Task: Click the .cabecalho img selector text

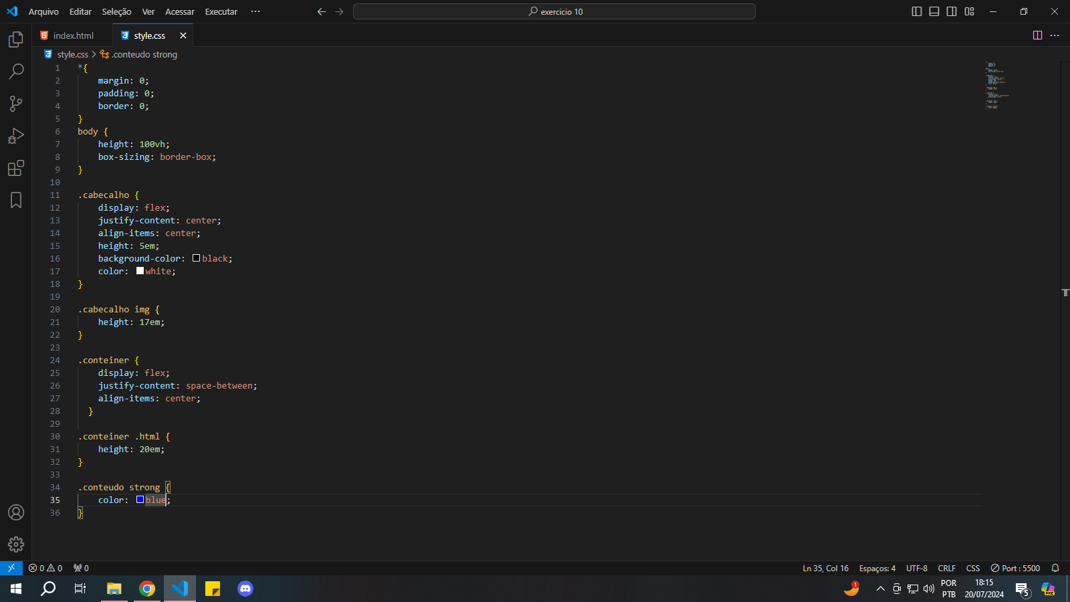Action: point(114,309)
